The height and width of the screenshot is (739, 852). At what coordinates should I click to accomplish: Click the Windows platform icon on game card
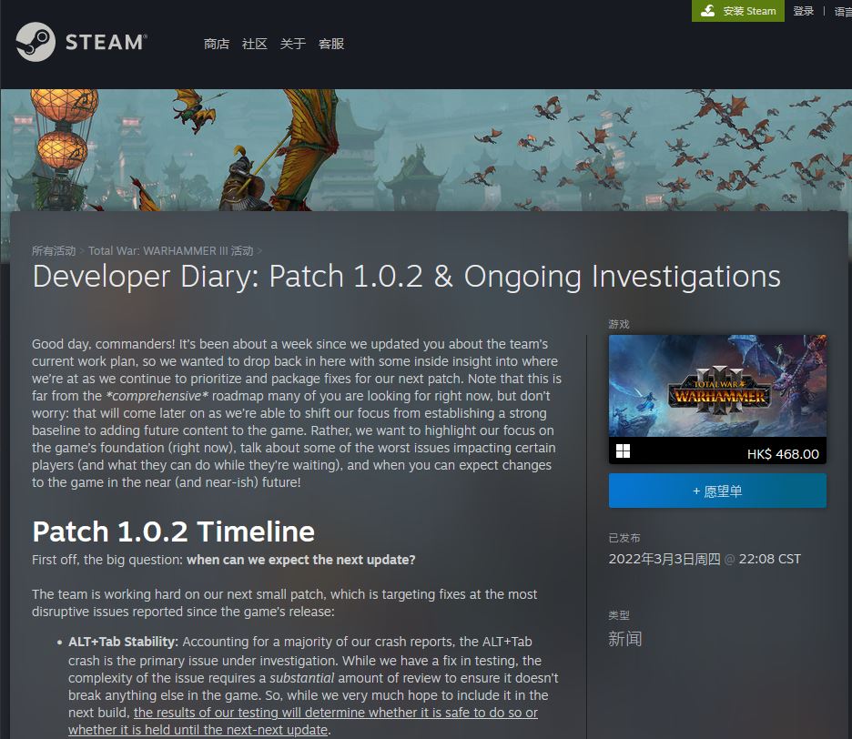point(624,452)
